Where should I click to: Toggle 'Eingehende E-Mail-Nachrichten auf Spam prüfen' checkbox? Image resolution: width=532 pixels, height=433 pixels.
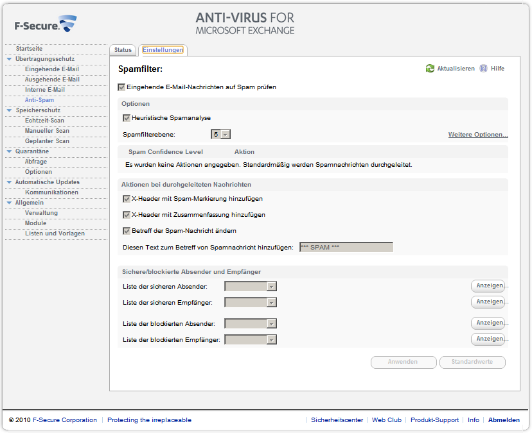coord(121,87)
